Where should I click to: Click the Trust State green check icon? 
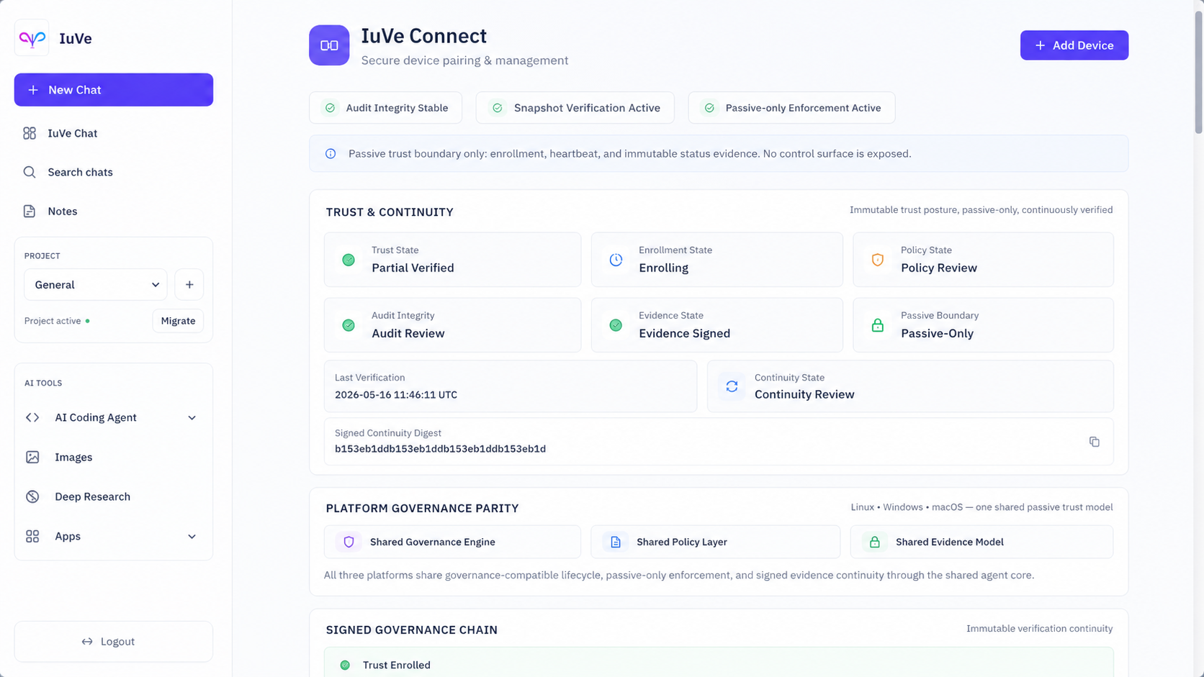[349, 260]
